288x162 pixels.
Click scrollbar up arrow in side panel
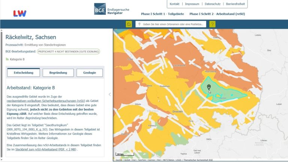(1, 30)
